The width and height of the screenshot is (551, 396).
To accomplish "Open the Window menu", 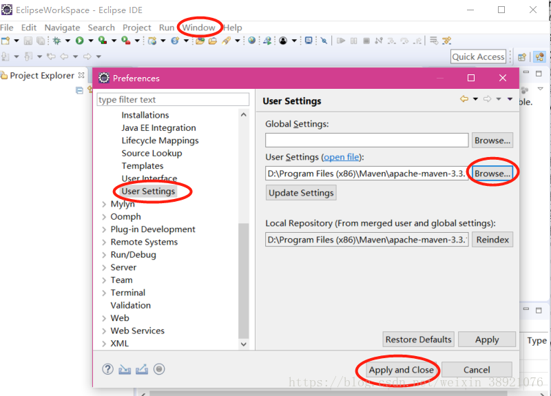I will tap(198, 28).
